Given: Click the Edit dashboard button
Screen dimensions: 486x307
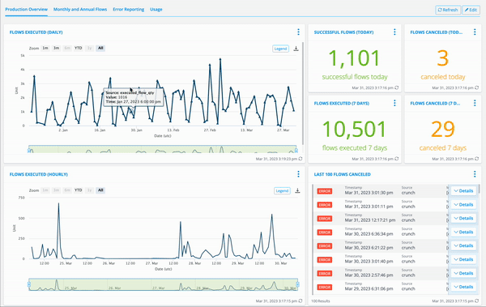Looking at the screenshot, I should [x=471, y=10].
